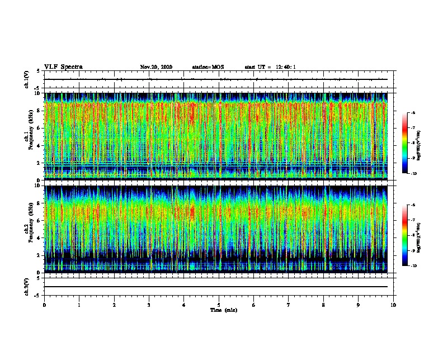Click the "ch.1(V)" waveform axis label
Viewport: 443px width, 342px height.
tap(27, 79)
